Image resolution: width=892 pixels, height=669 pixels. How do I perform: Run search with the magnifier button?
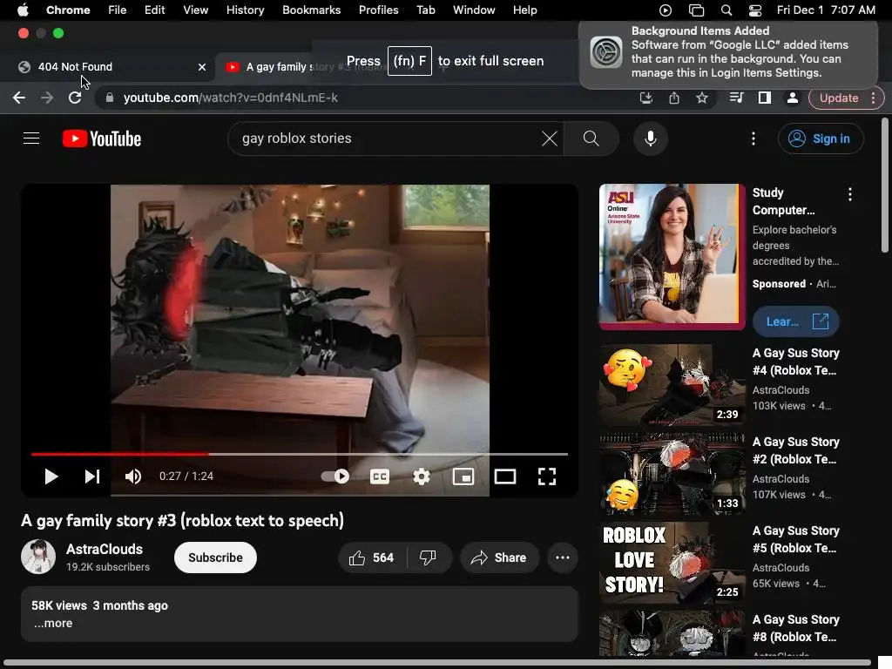click(591, 139)
